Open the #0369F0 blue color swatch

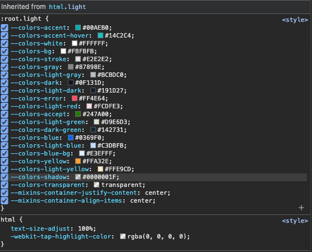click(71, 138)
